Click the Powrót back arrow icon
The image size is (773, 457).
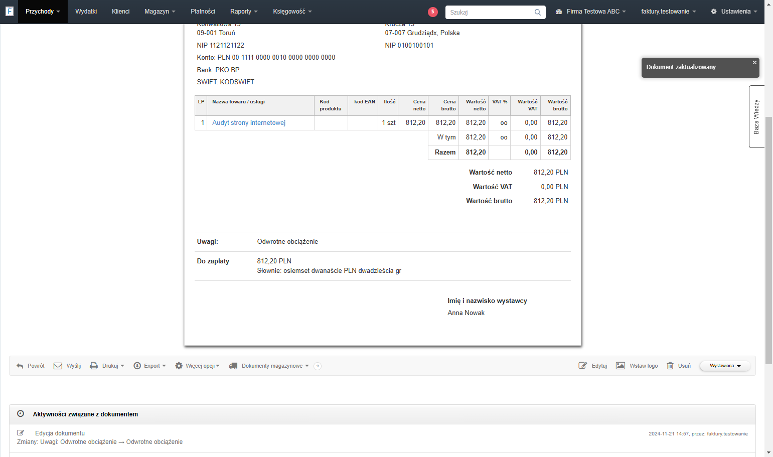tap(20, 366)
